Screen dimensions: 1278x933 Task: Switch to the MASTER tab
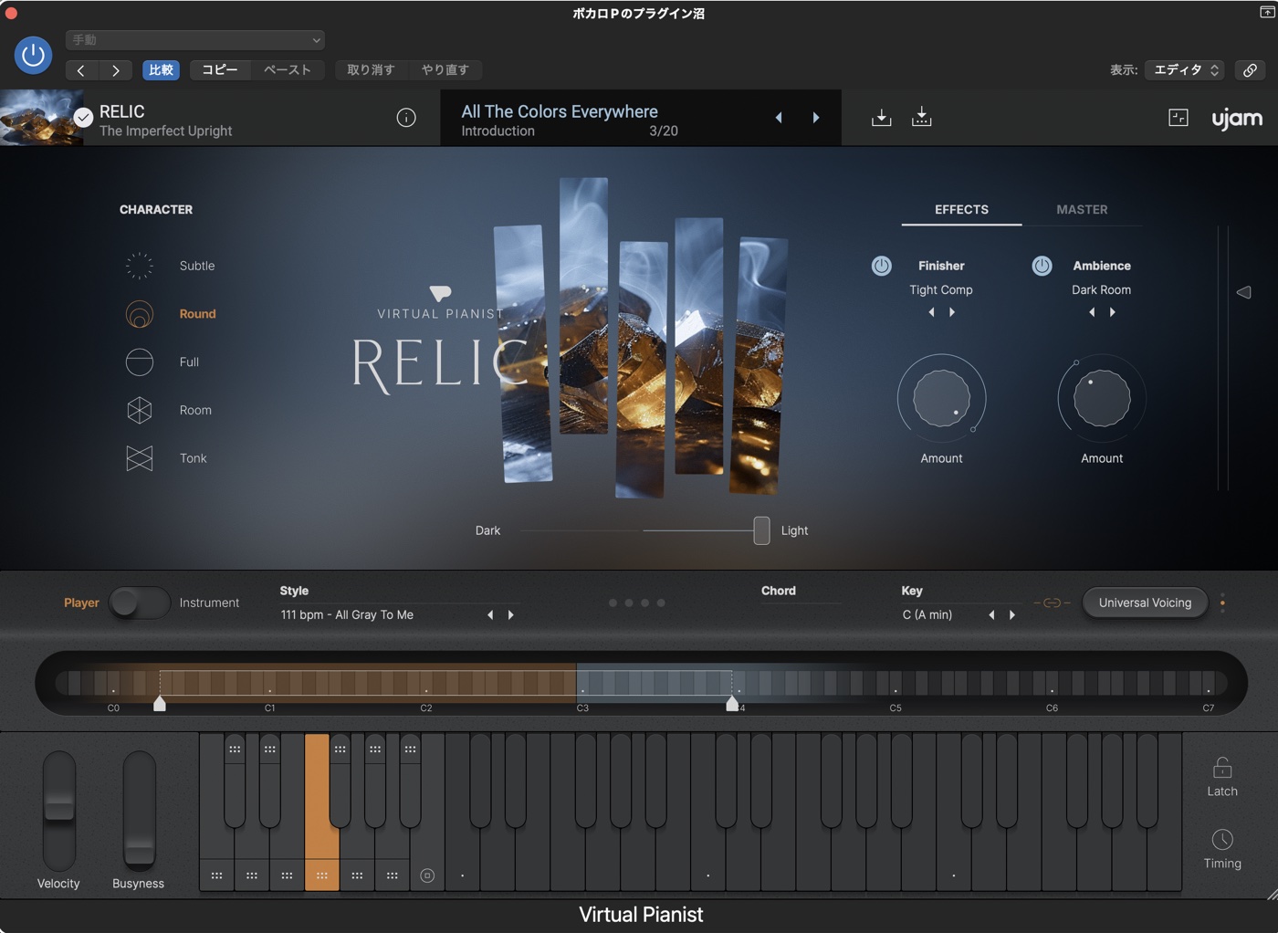[x=1082, y=210]
